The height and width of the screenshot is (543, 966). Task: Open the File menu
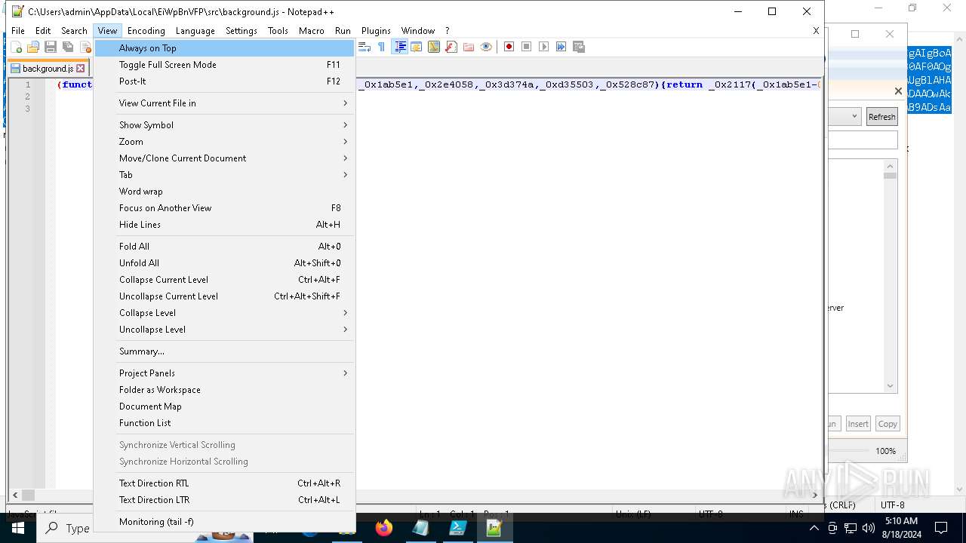point(18,31)
